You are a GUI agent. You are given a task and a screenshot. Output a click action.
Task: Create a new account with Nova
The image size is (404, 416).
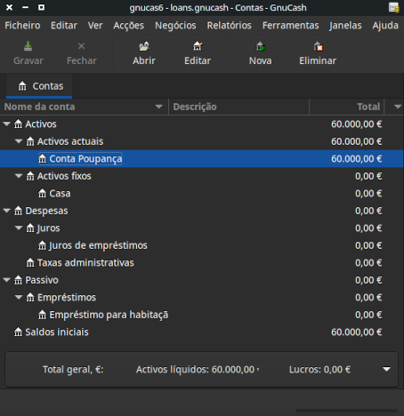pos(260,53)
